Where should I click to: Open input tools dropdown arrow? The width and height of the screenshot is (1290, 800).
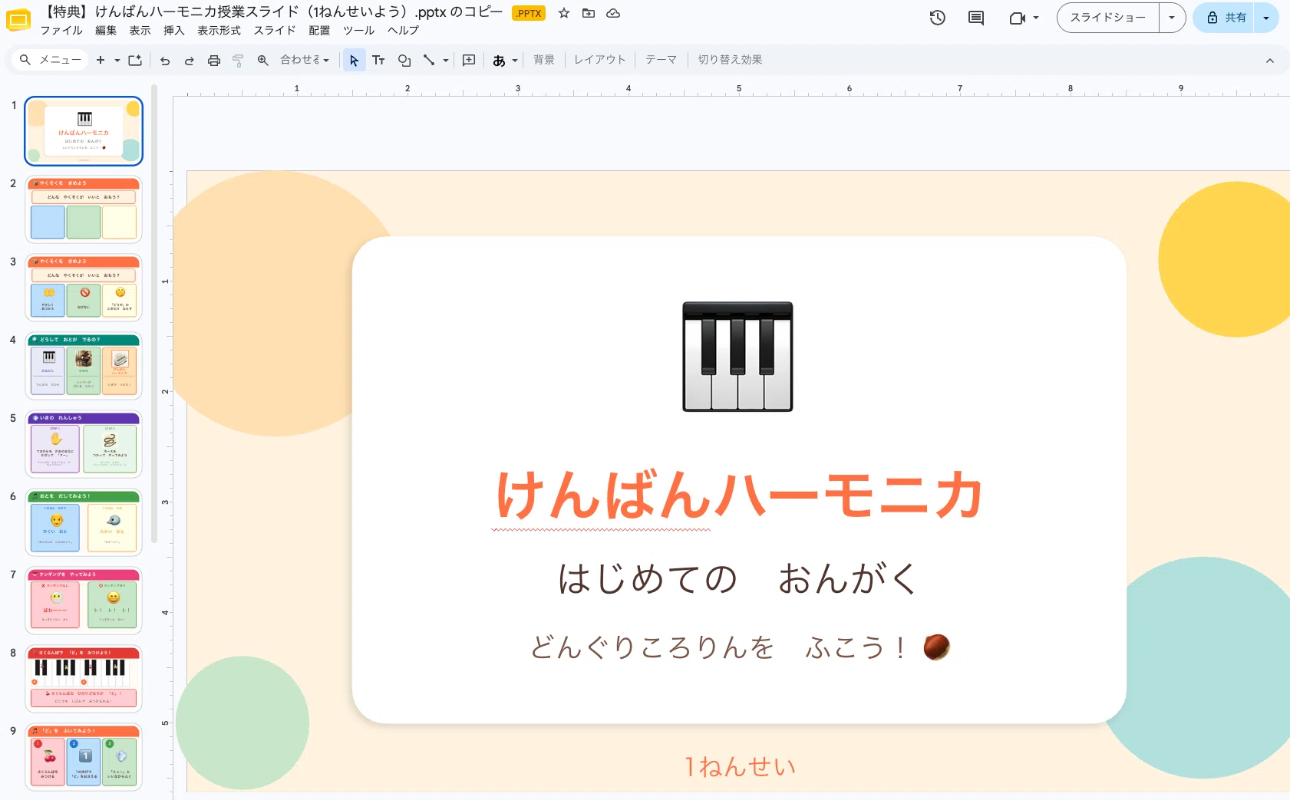click(515, 60)
